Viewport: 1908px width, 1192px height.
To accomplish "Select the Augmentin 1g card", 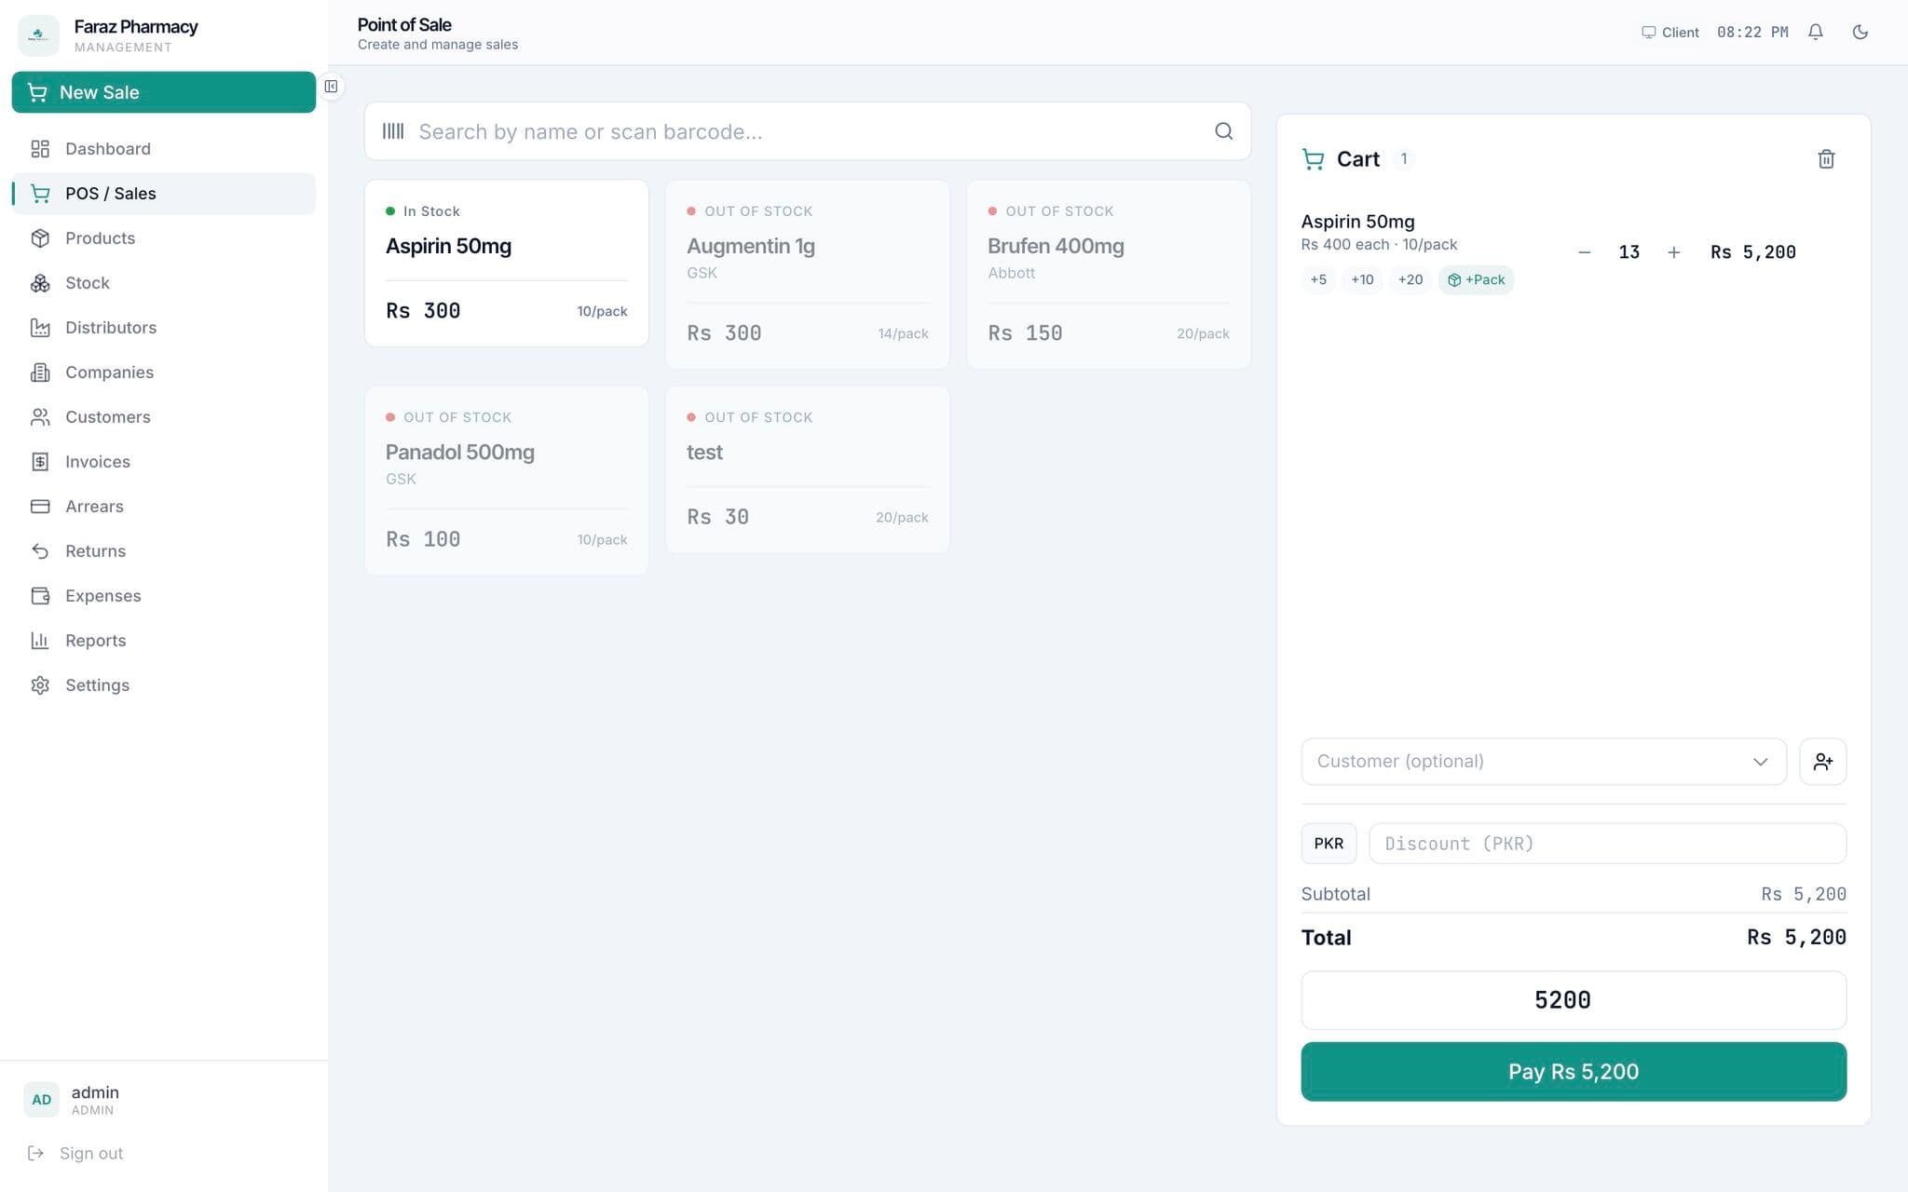I will (x=807, y=275).
